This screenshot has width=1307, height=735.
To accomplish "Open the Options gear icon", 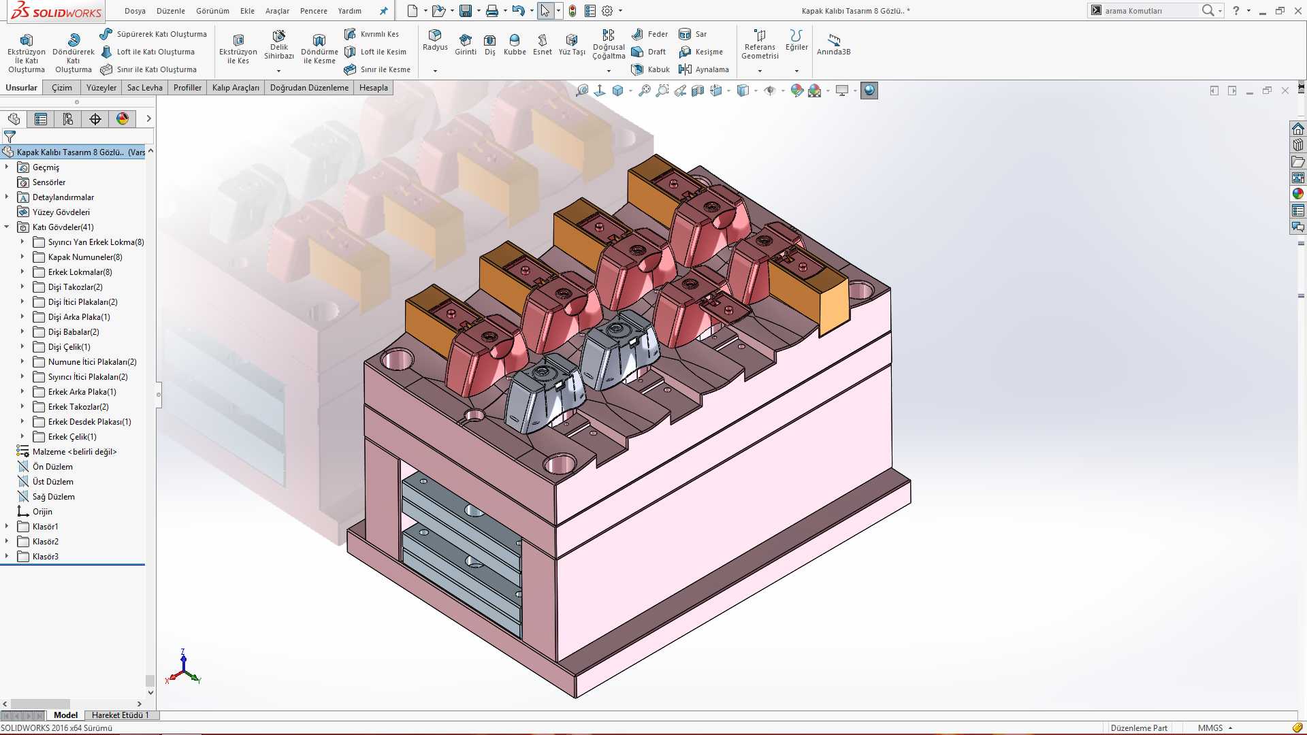I will [x=607, y=11].
